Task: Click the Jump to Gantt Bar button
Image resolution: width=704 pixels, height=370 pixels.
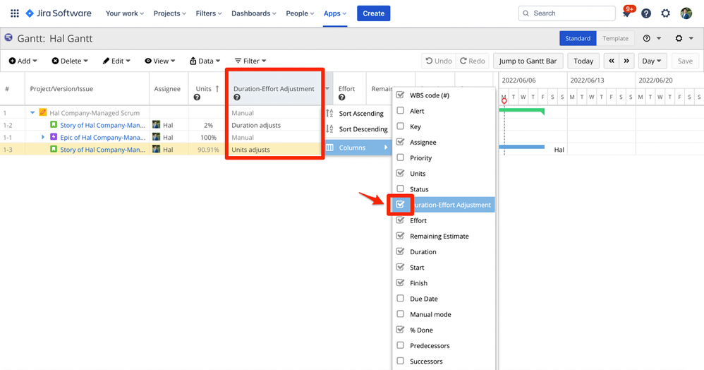Action: tap(528, 61)
